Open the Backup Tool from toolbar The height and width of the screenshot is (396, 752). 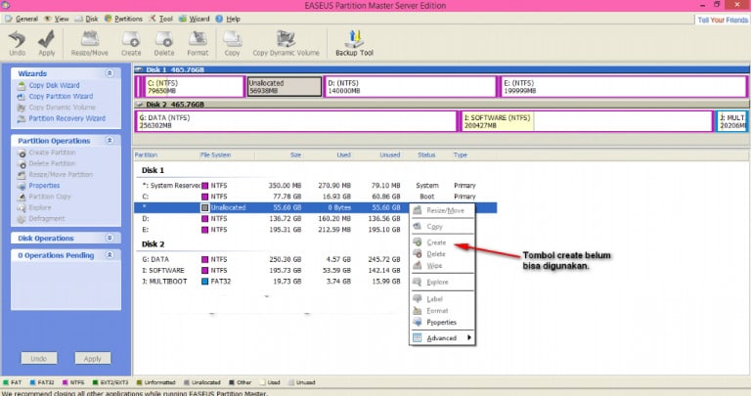click(x=354, y=43)
